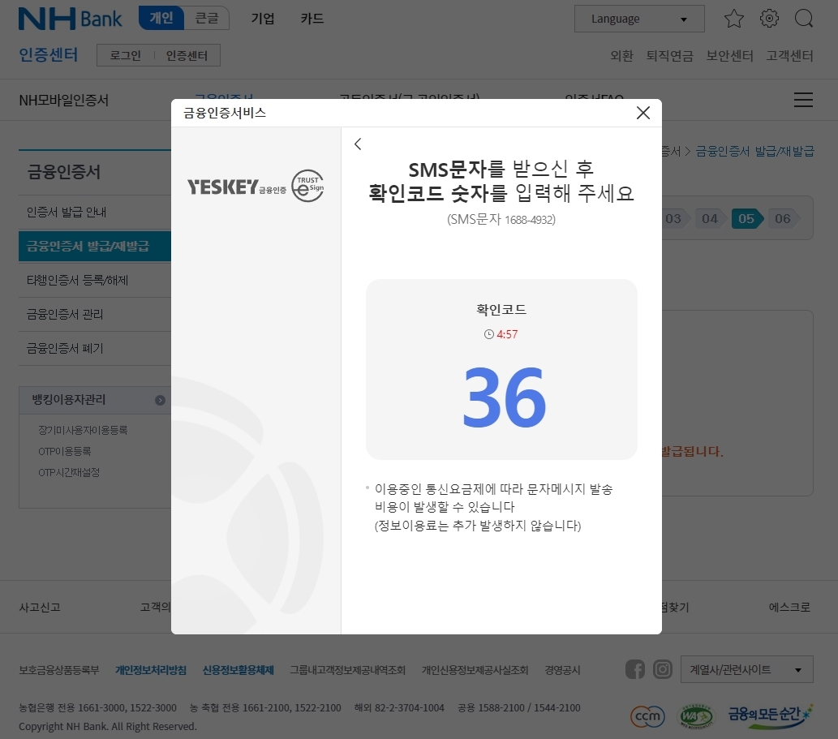The width and height of the screenshot is (838, 739).
Task: Open NH Bank's Facebook page icon
Action: [635, 669]
